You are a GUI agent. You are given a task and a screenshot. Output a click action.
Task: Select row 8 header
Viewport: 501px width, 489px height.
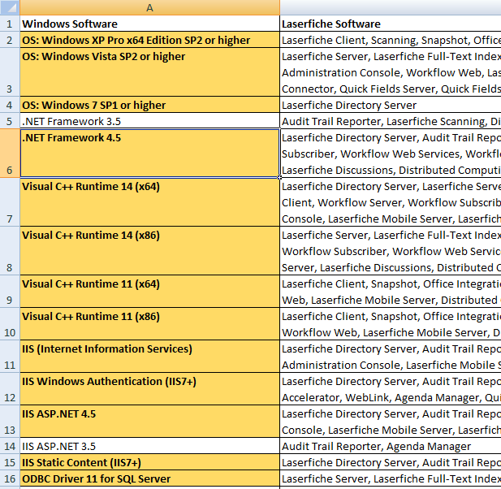click(x=10, y=251)
